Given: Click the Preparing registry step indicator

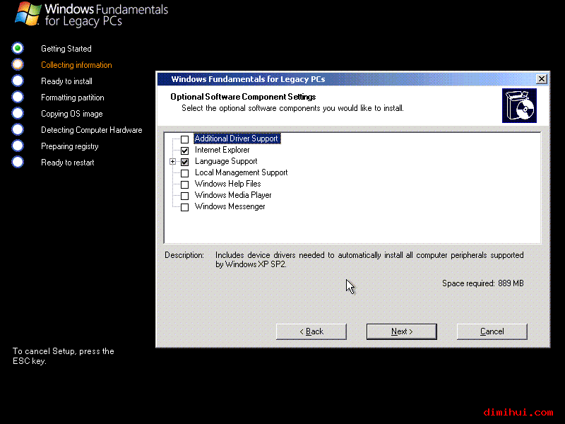Looking at the screenshot, I should pos(18,146).
